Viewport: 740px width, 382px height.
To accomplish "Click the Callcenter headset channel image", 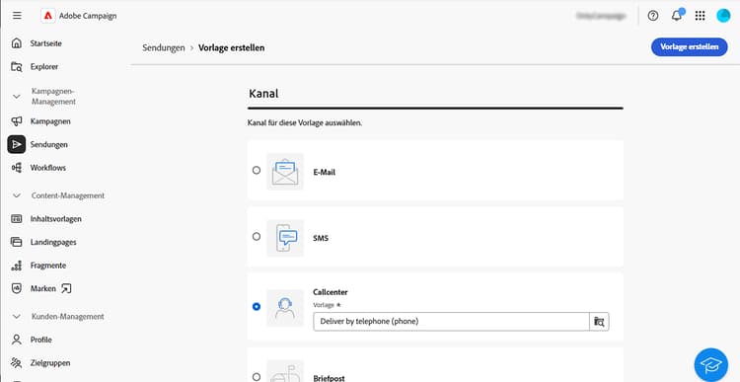I will pos(285,308).
